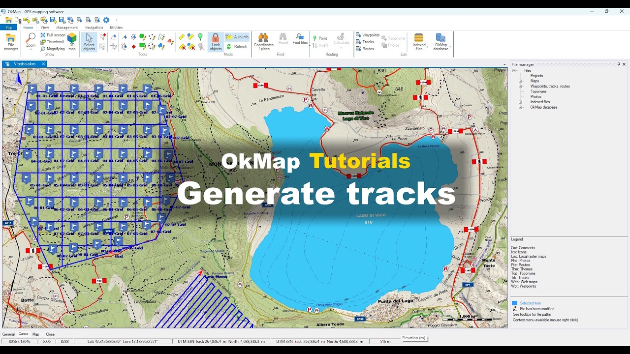630x354 pixels.
Task: Expand Waypoints, tracks, routes node
Action: [520, 87]
